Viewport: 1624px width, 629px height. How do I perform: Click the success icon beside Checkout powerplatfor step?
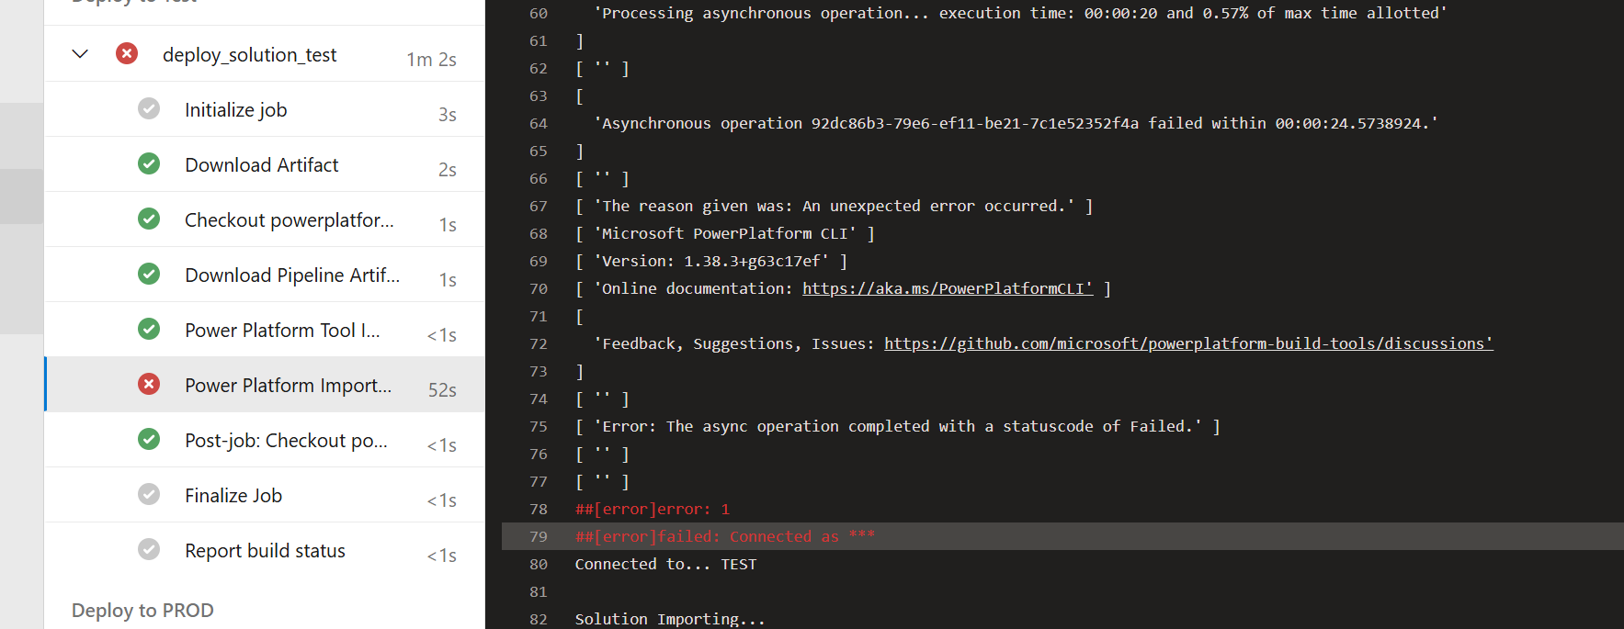(x=149, y=219)
